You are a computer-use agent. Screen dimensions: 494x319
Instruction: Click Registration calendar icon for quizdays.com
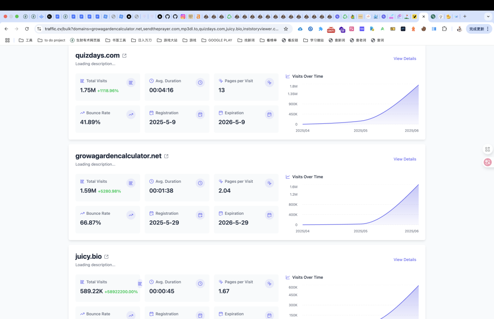coord(200,115)
